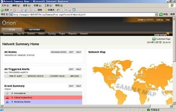This screenshot has height=111, width=176.
Task: Click the blue Monitoring Started icon
Action: click(x=7, y=102)
